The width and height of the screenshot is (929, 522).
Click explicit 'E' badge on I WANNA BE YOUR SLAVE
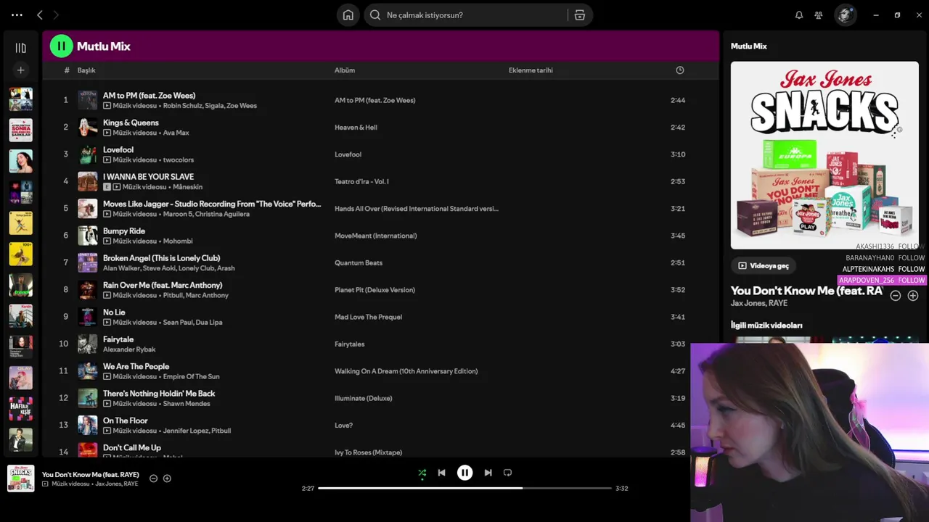click(x=107, y=187)
